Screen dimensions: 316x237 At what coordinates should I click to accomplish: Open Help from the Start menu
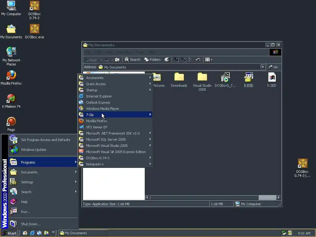(x=43, y=202)
